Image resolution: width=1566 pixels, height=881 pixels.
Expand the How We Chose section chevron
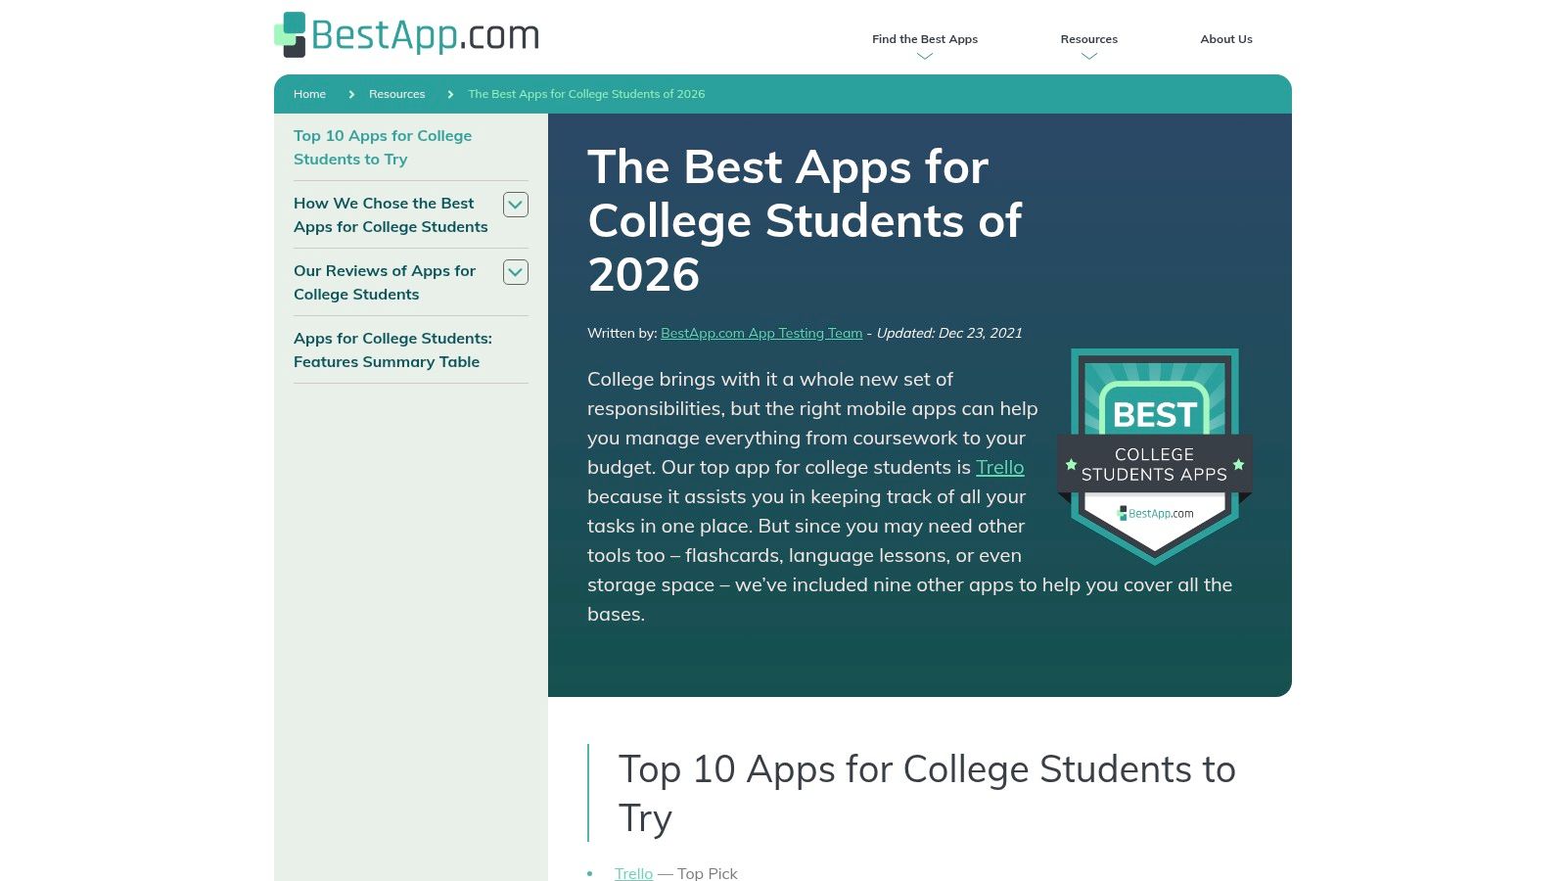coord(516,205)
